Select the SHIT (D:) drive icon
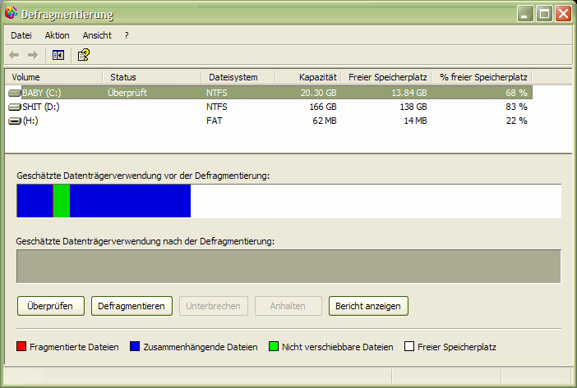Screen dimensions: 577x388 tap(15, 107)
